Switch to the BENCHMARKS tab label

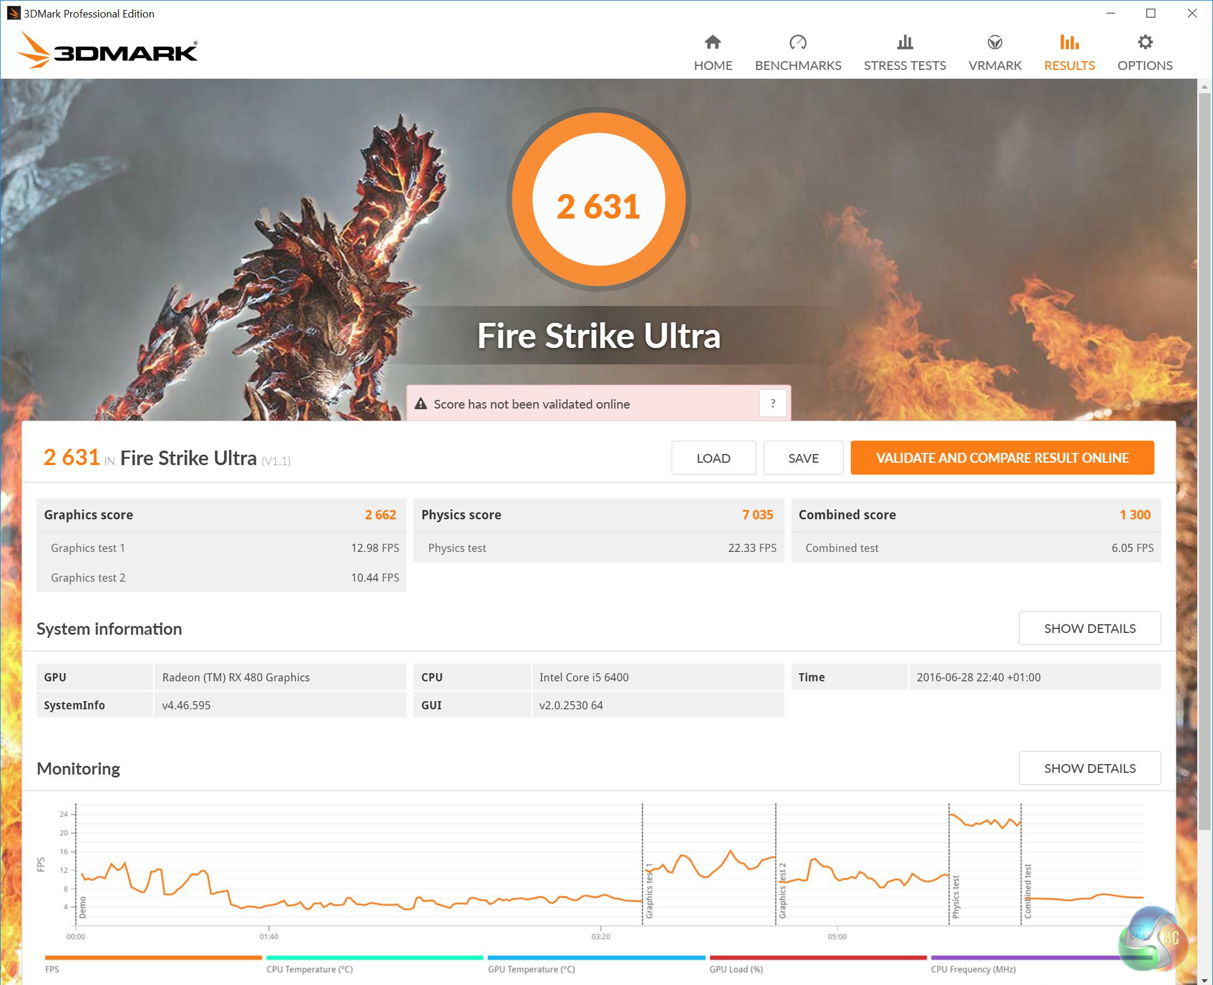point(798,65)
